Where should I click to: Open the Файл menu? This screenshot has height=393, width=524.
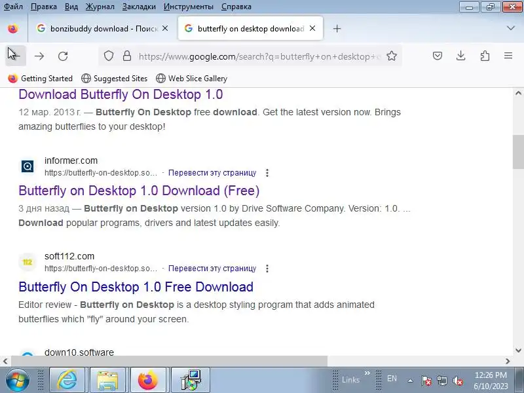(13, 7)
